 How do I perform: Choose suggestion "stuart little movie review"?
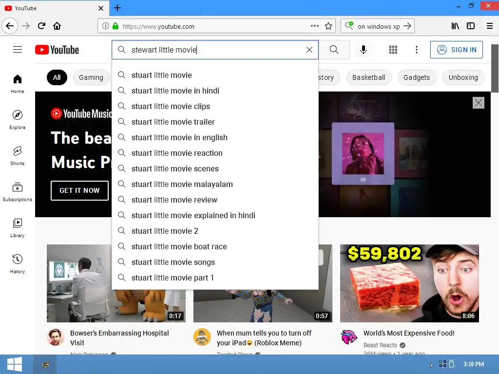(x=215, y=200)
